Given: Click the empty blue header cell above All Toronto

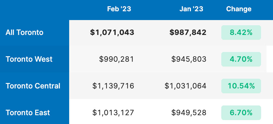Looking at the screenshot, I should [x=34, y=10].
